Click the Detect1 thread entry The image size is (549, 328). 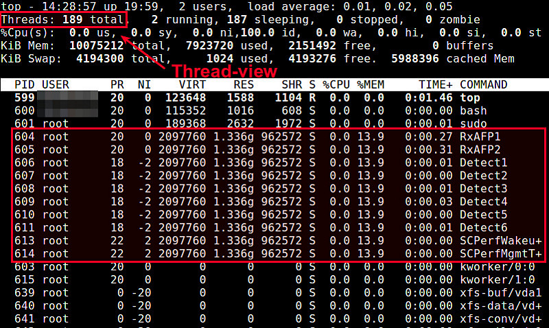(483, 163)
